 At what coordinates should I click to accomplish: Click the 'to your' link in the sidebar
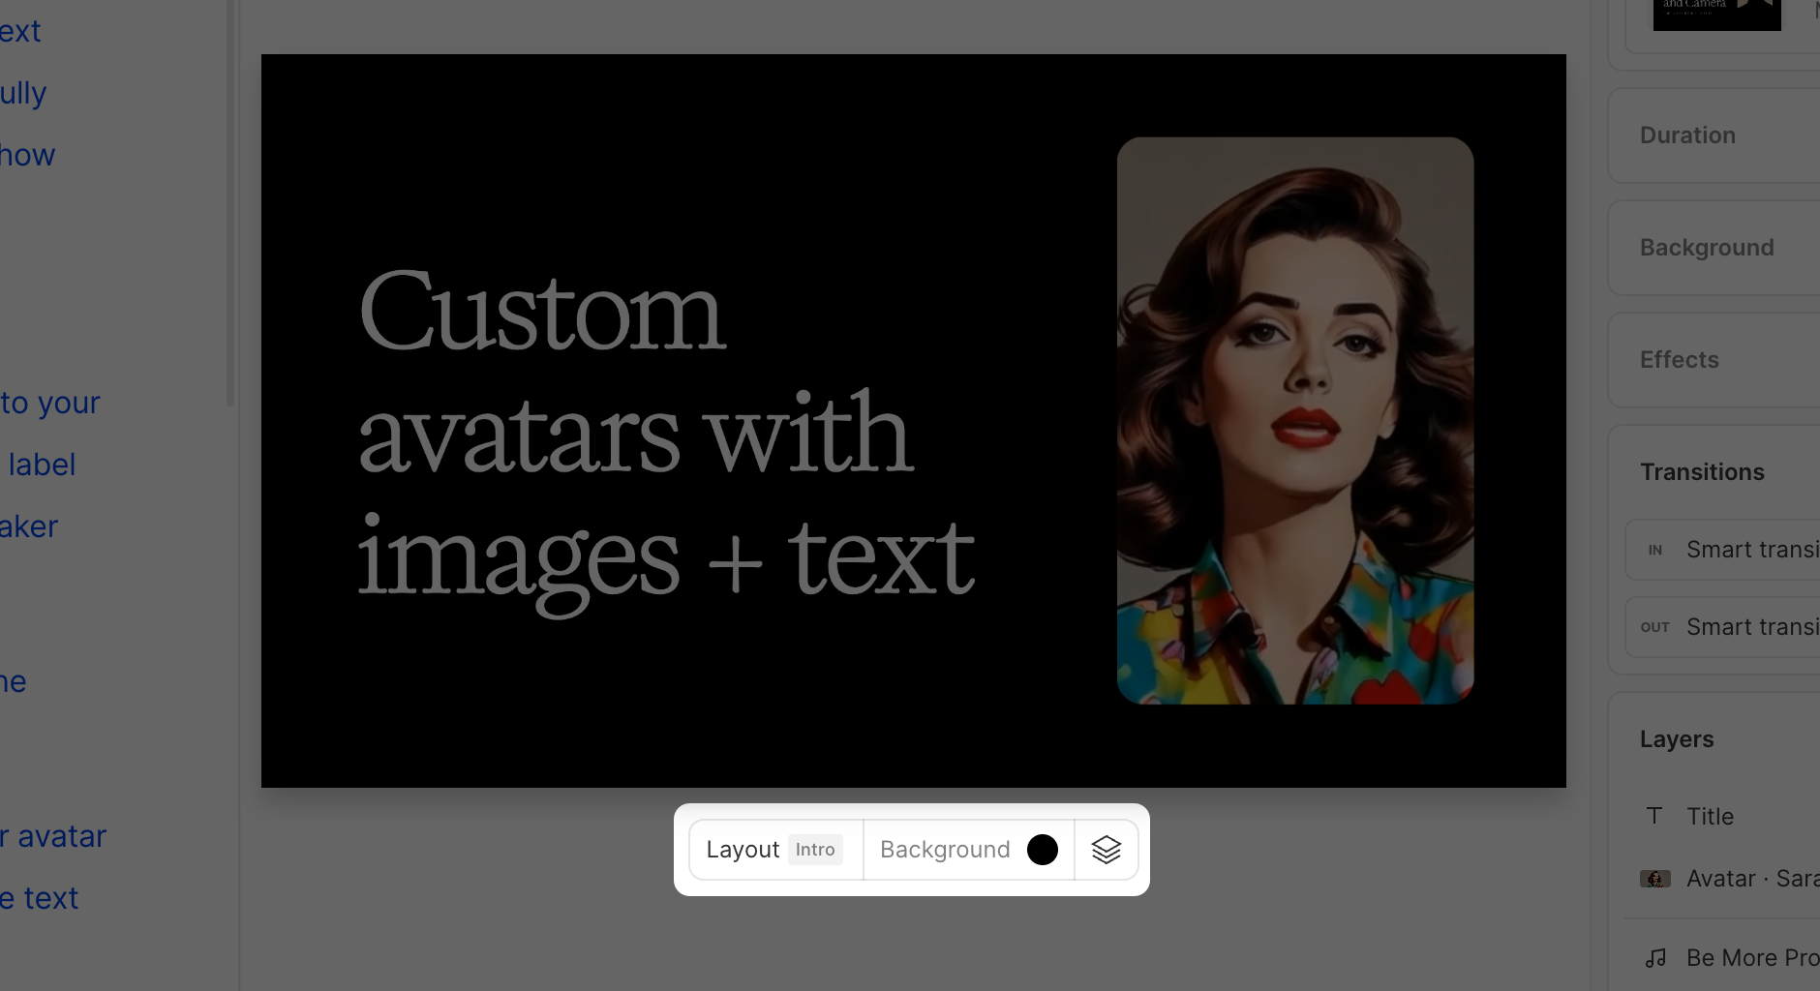49,402
